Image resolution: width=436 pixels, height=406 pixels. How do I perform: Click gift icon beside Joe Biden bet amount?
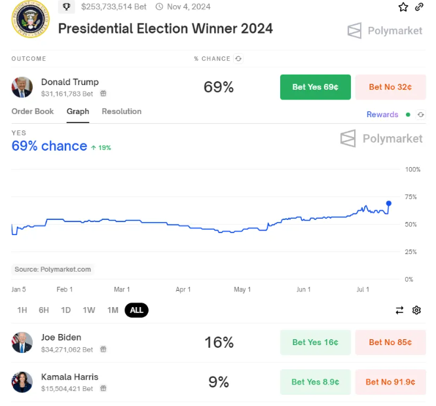(x=103, y=349)
